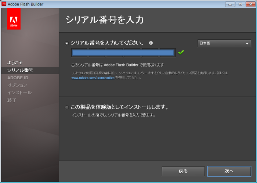The height and width of the screenshot is (183, 257).
Task: Click the fifth serial number field
Action: (150, 53)
